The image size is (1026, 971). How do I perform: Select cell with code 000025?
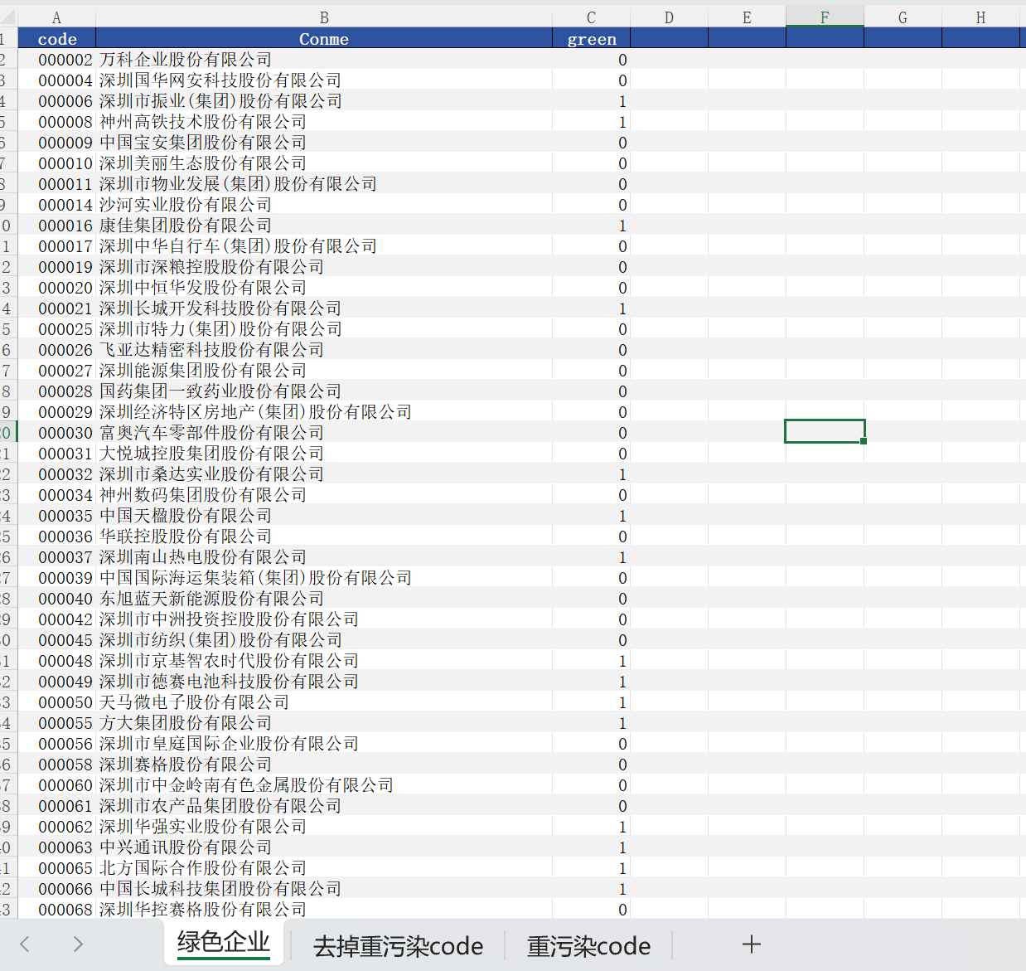click(56, 328)
